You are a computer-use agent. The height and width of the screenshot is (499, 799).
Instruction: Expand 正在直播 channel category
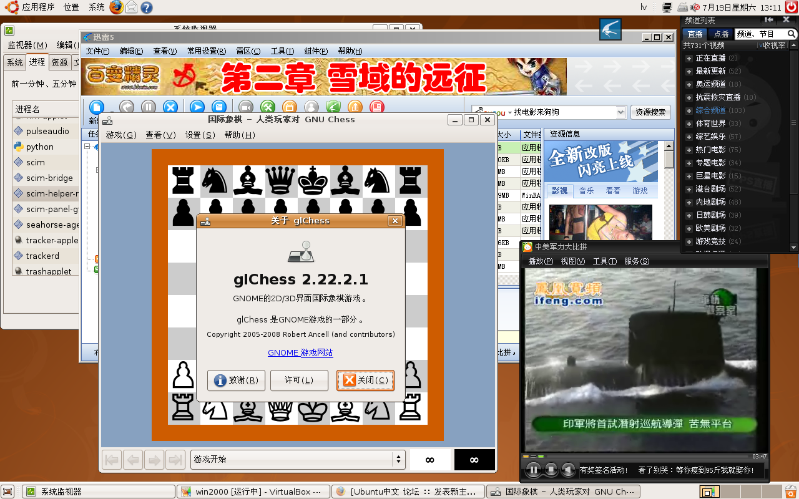pyautogui.click(x=689, y=58)
